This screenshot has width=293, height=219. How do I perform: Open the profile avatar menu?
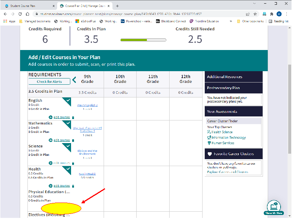[x=279, y=14]
